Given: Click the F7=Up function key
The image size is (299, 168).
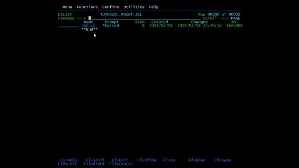Looking at the screenshot, I should point(169,160).
